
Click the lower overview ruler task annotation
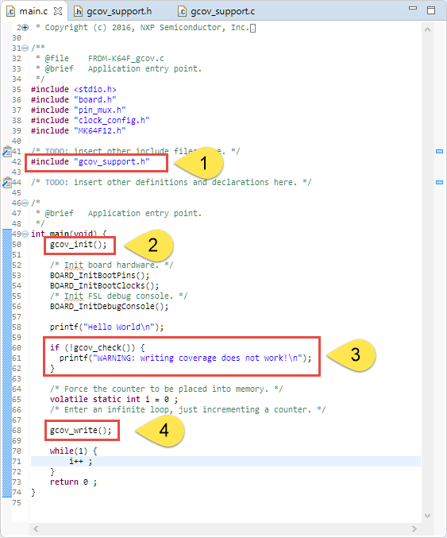(439, 182)
